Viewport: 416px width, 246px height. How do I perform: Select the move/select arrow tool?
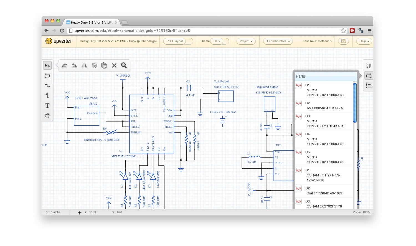pyautogui.click(x=47, y=65)
